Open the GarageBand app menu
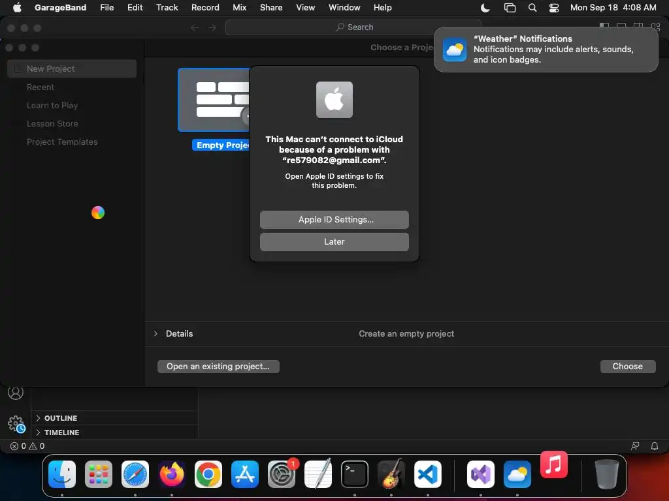This screenshot has width=669, height=501. coord(60,7)
